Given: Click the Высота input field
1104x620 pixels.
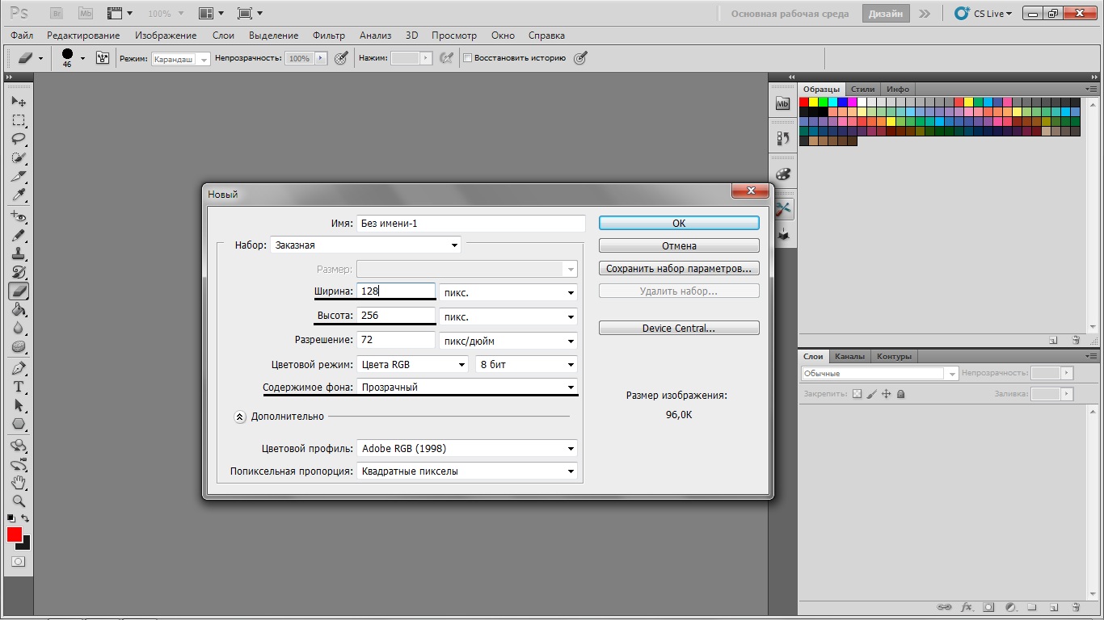Looking at the screenshot, I should 396,316.
